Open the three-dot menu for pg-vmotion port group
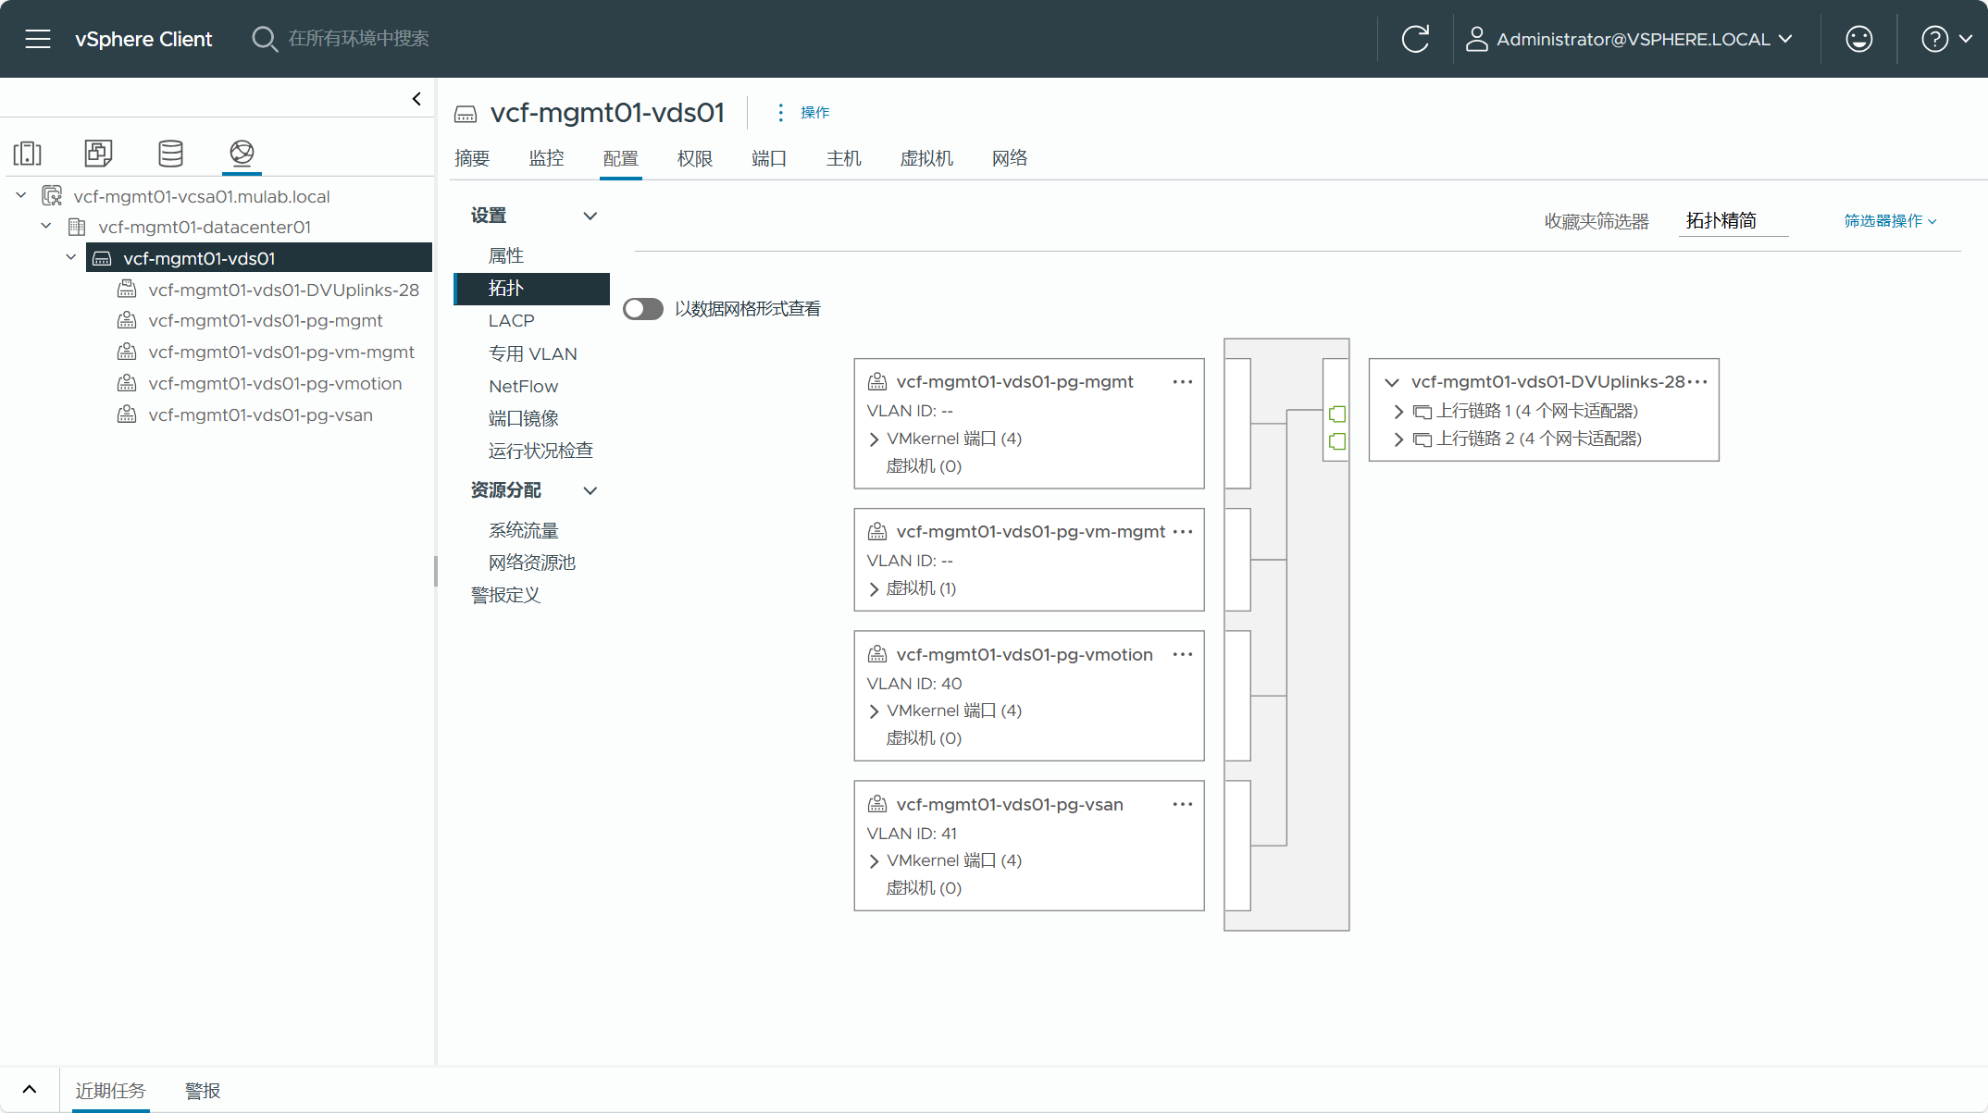Viewport: 1988px width, 1113px height. [x=1182, y=654]
